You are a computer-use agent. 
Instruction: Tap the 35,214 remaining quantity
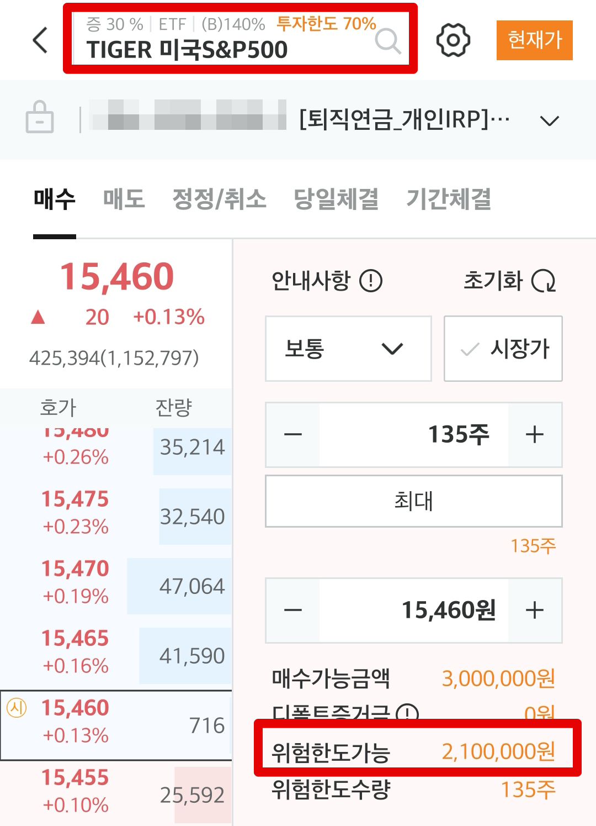pos(192,447)
